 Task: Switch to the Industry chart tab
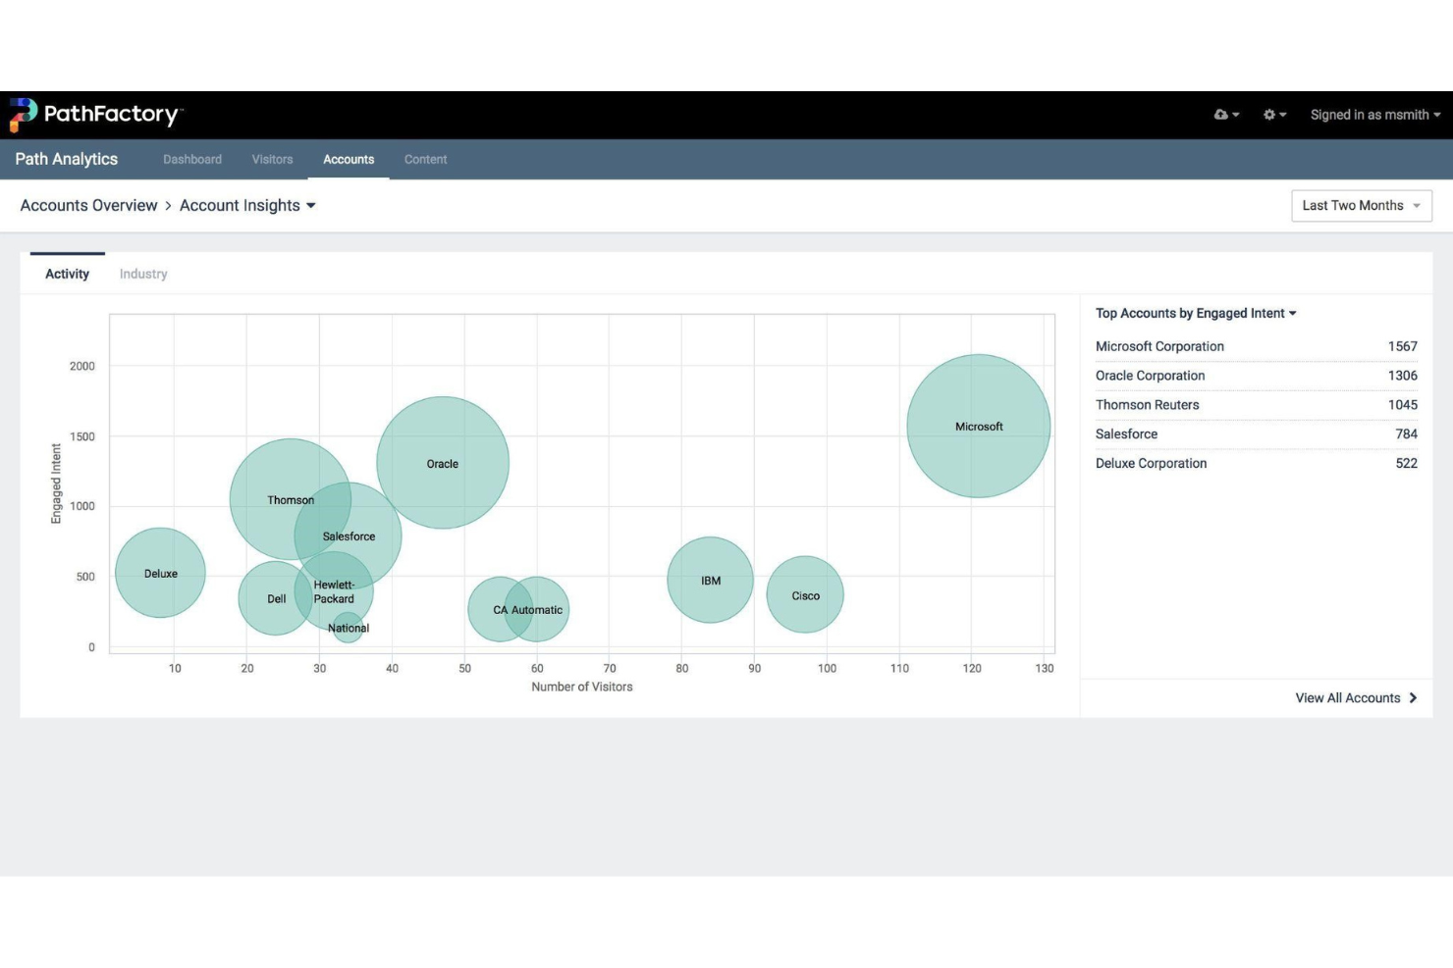click(143, 274)
